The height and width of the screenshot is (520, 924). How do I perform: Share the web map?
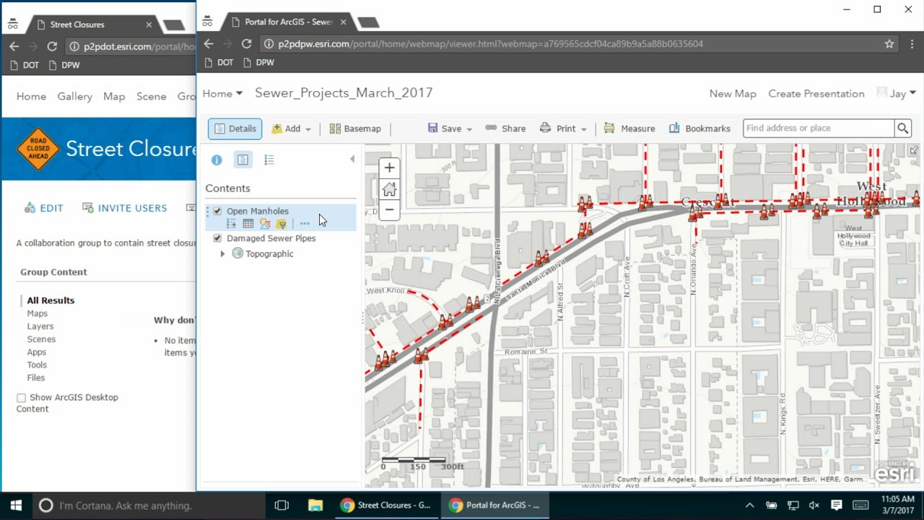pos(505,129)
